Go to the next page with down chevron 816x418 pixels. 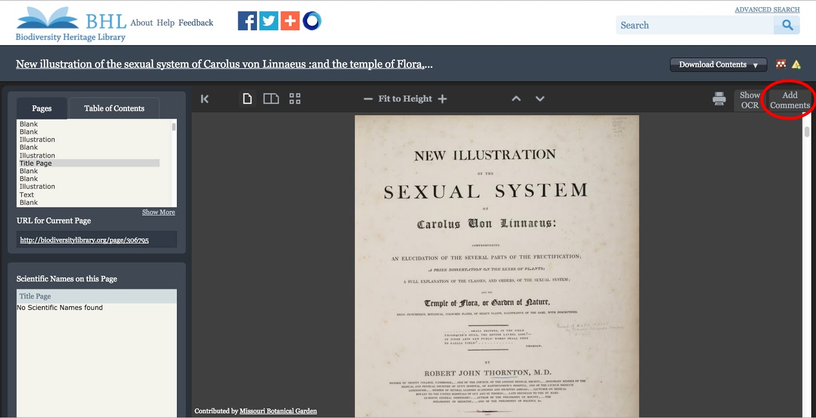pyautogui.click(x=540, y=99)
